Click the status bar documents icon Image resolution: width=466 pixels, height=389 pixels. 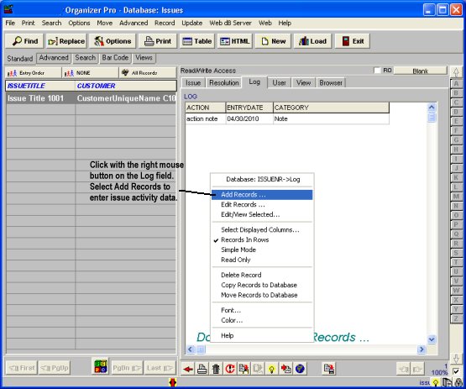point(447,382)
